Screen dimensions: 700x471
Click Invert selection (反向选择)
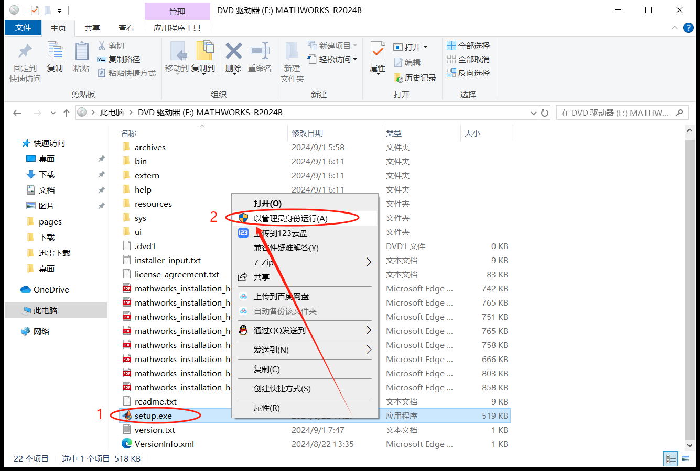468,73
